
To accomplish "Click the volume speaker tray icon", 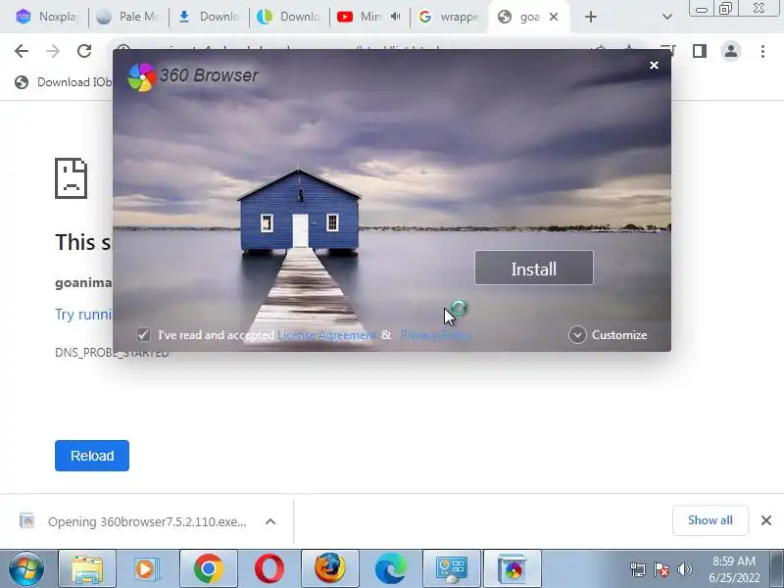I will click(x=684, y=569).
